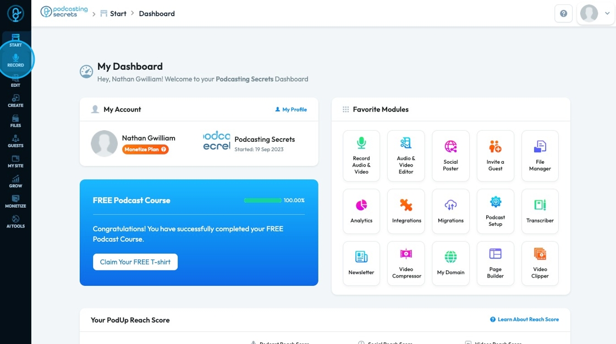Click the Podcasting Secrets logo in the breadcrumb

coord(64,12)
